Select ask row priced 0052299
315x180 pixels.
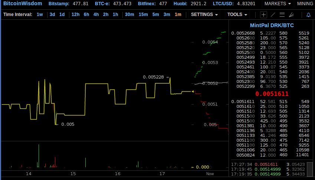270,86
